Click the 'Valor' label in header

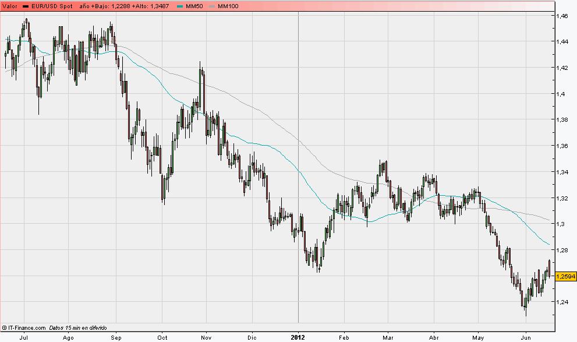coord(9,6)
